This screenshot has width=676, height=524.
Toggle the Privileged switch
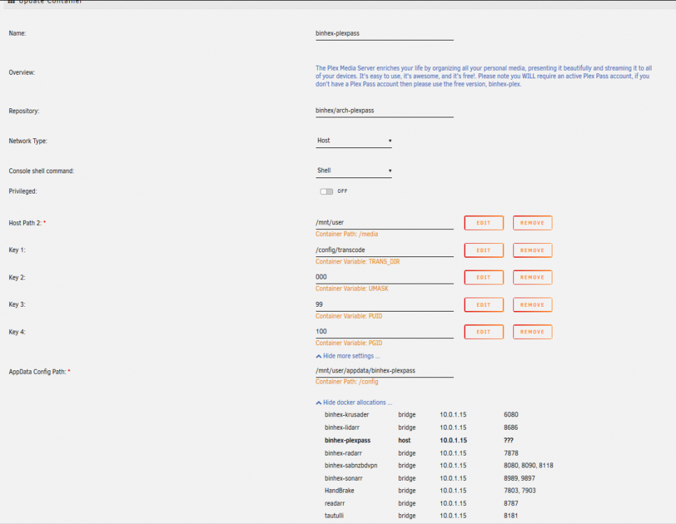pos(326,191)
